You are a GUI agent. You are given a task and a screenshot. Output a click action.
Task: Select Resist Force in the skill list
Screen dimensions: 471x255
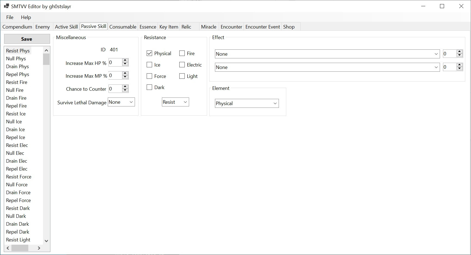click(19, 177)
